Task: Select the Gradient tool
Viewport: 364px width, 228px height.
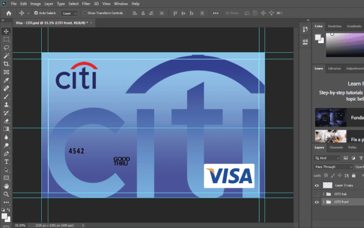Action: (6, 129)
